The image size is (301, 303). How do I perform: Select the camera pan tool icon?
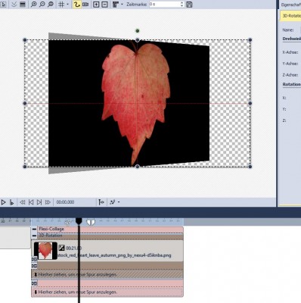85,5
